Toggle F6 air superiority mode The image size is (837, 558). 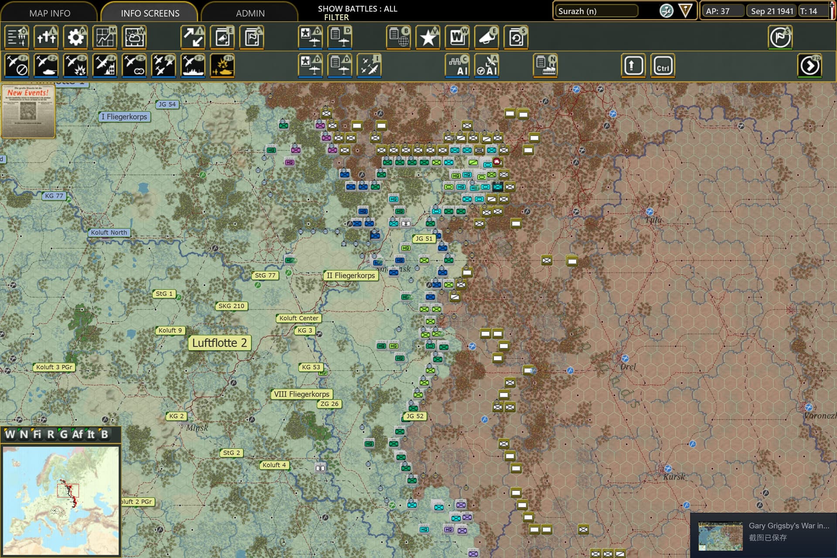pyautogui.click(x=163, y=66)
